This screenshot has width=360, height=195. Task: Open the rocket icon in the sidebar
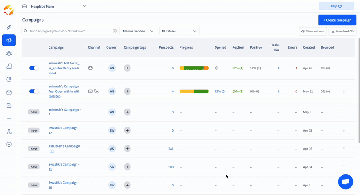pos(9,27)
